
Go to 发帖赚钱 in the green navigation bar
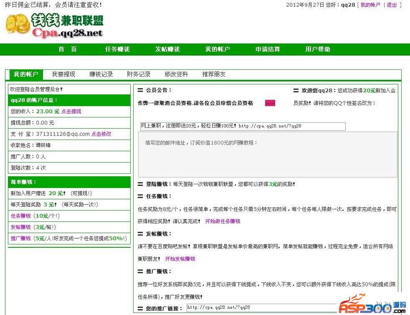[167, 49]
